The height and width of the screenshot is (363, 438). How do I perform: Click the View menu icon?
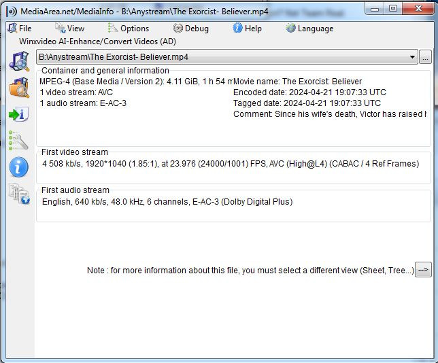pos(60,28)
